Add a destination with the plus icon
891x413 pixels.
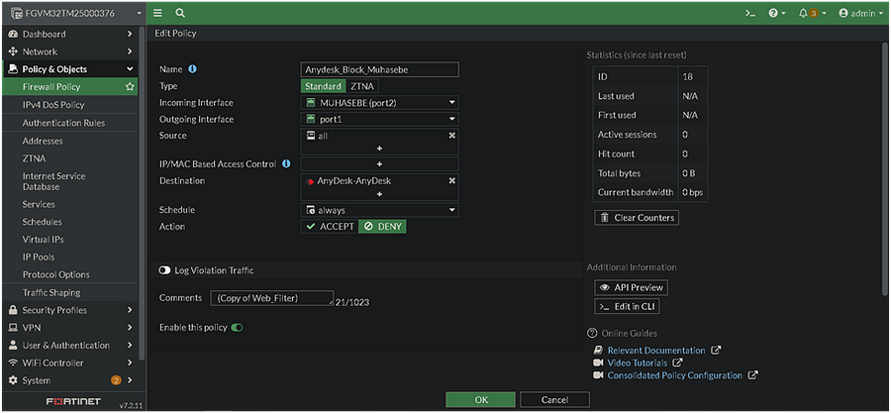[379, 194]
